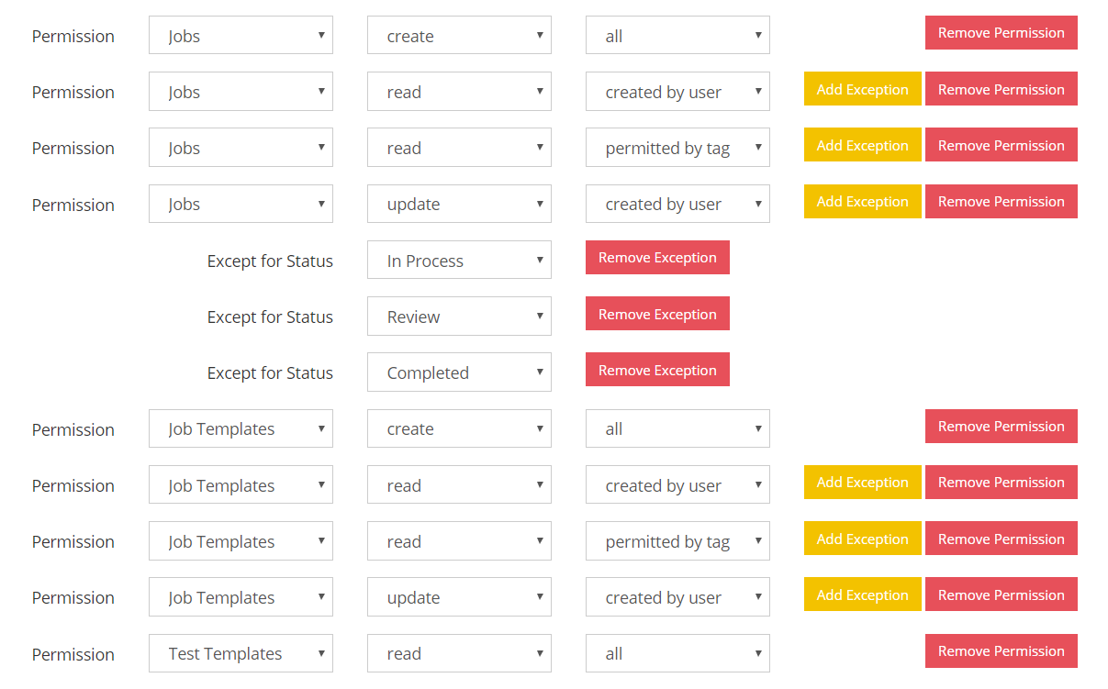Screen dimensions: 1108x689
Task: Open 'permitted by tag' dropdown for Jobs read
Action: 677,148
